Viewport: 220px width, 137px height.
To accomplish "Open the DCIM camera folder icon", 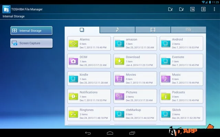I will tap(73, 61).
